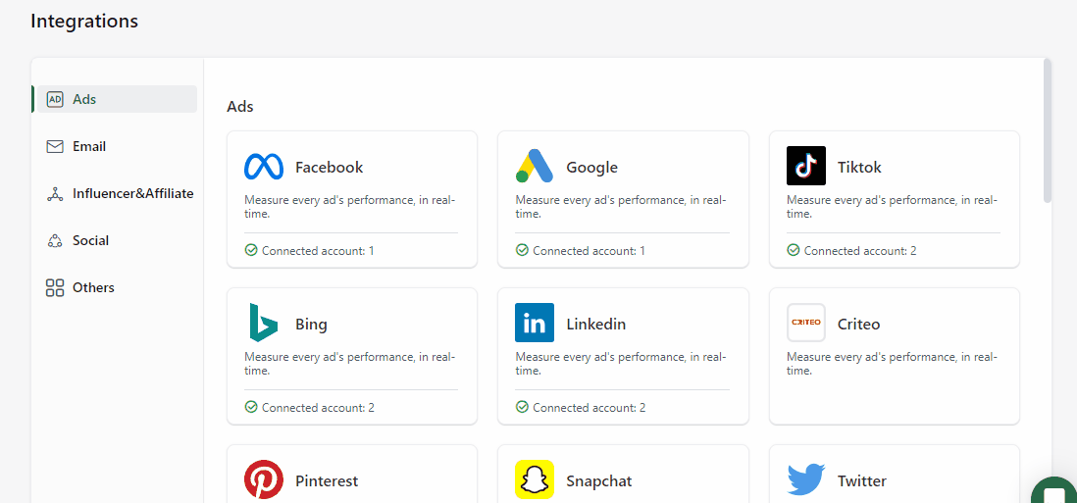The width and height of the screenshot is (1077, 503).
Task: Open the Others integrations category
Action: [93, 287]
